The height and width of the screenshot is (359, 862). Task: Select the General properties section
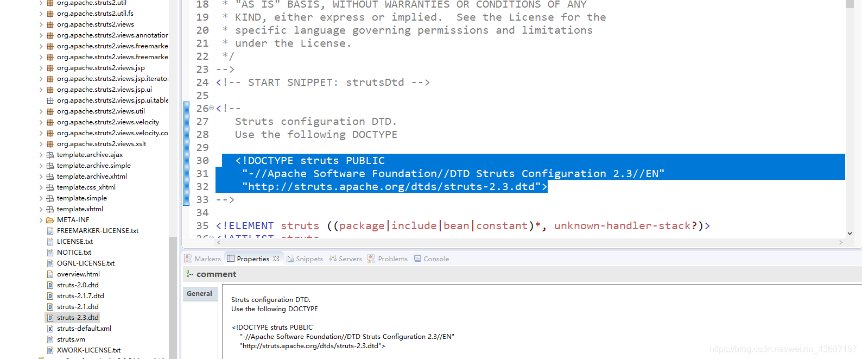[x=200, y=294]
